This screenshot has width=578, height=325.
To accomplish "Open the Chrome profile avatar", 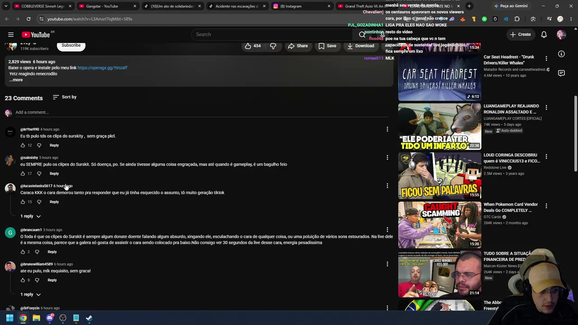I will [x=560, y=19].
